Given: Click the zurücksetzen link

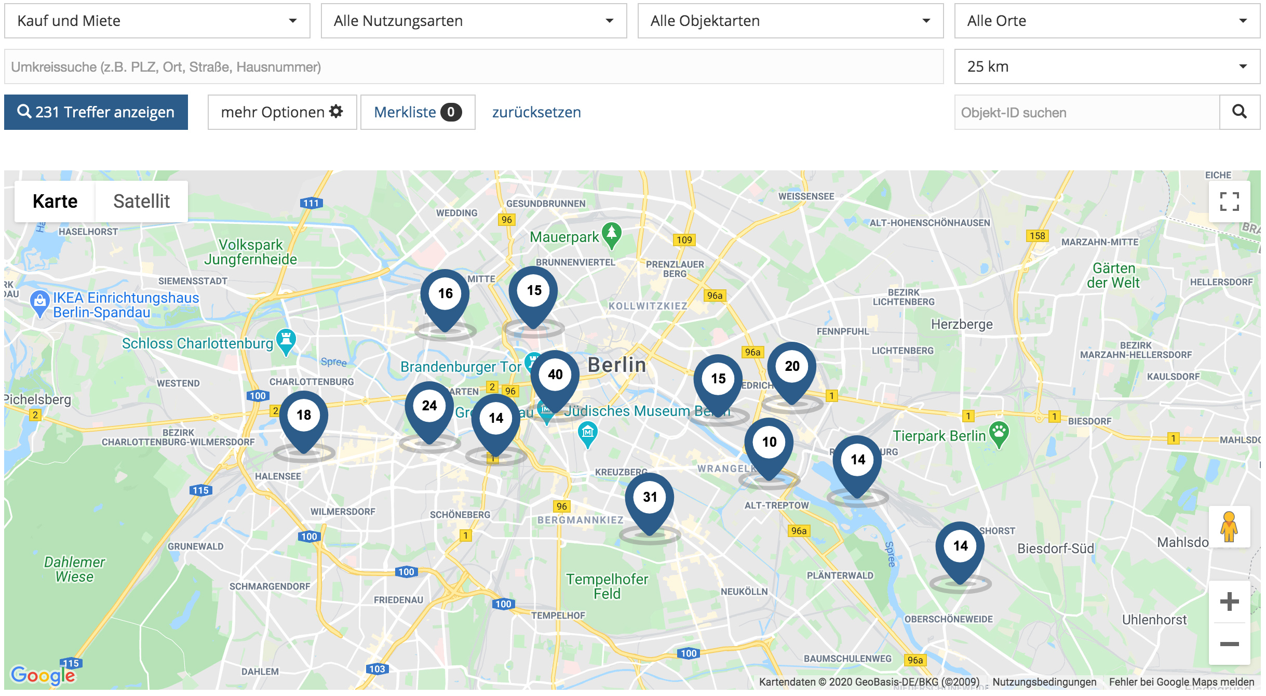Looking at the screenshot, I should point(536,112).
